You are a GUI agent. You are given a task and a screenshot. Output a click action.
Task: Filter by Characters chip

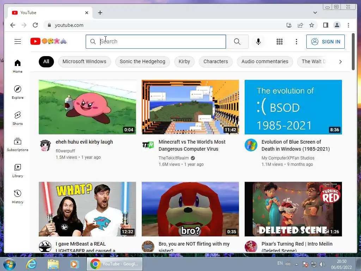point(215,61)
